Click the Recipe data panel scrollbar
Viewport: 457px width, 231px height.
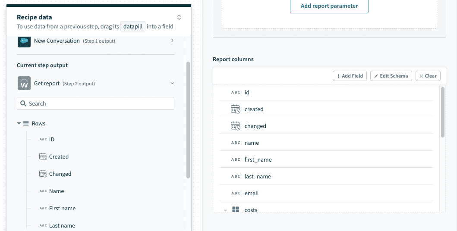(x=188, y=120)
